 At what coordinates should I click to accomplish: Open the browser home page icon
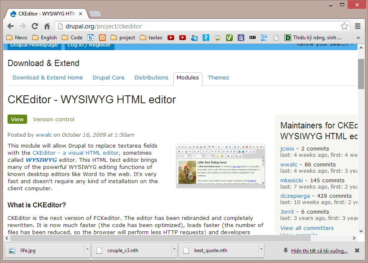point(47,26)
